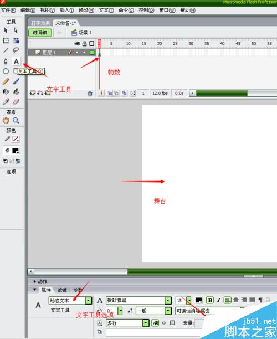Open Modify Onion Markers menu

[x=132, y=93]
